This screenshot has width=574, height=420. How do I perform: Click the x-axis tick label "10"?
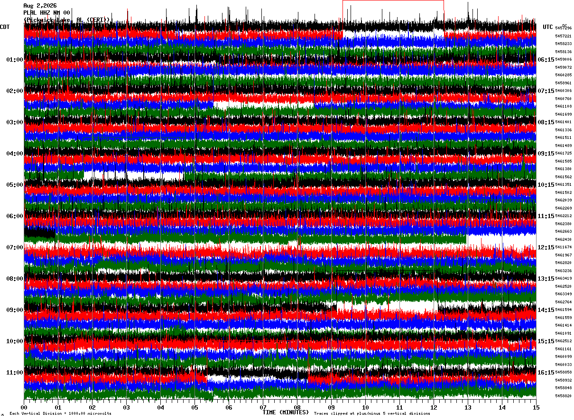[x=365, y=407]
